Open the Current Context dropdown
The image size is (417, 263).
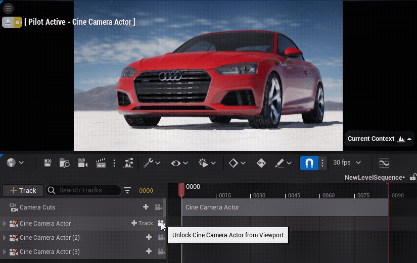point(379,139)
